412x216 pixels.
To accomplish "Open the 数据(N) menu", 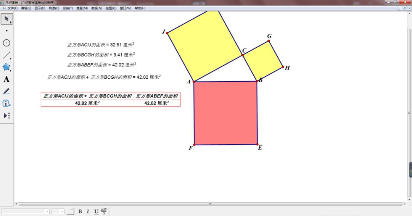I will click(97, 8).
